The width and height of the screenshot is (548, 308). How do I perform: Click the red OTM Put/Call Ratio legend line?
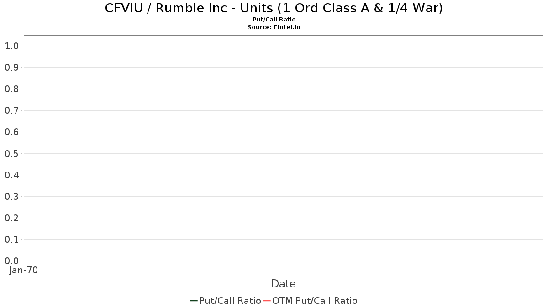tap(267, 301)
